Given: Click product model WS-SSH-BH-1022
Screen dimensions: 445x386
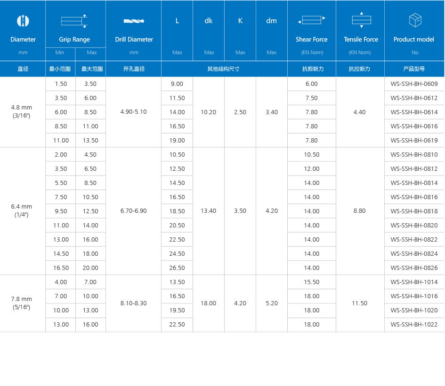Looking at the screenshot, I should (x=414, y=325).
